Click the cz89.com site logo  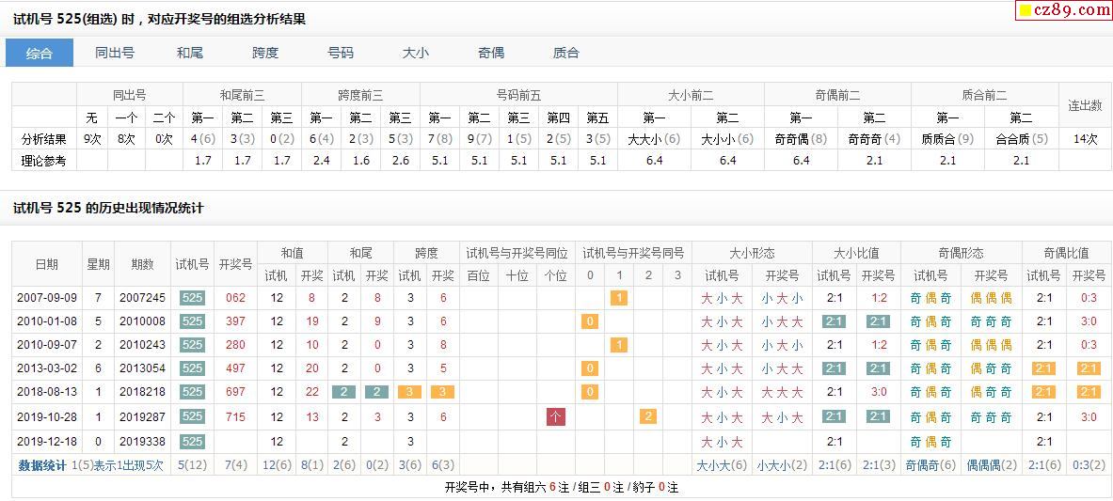[1063, 10]
